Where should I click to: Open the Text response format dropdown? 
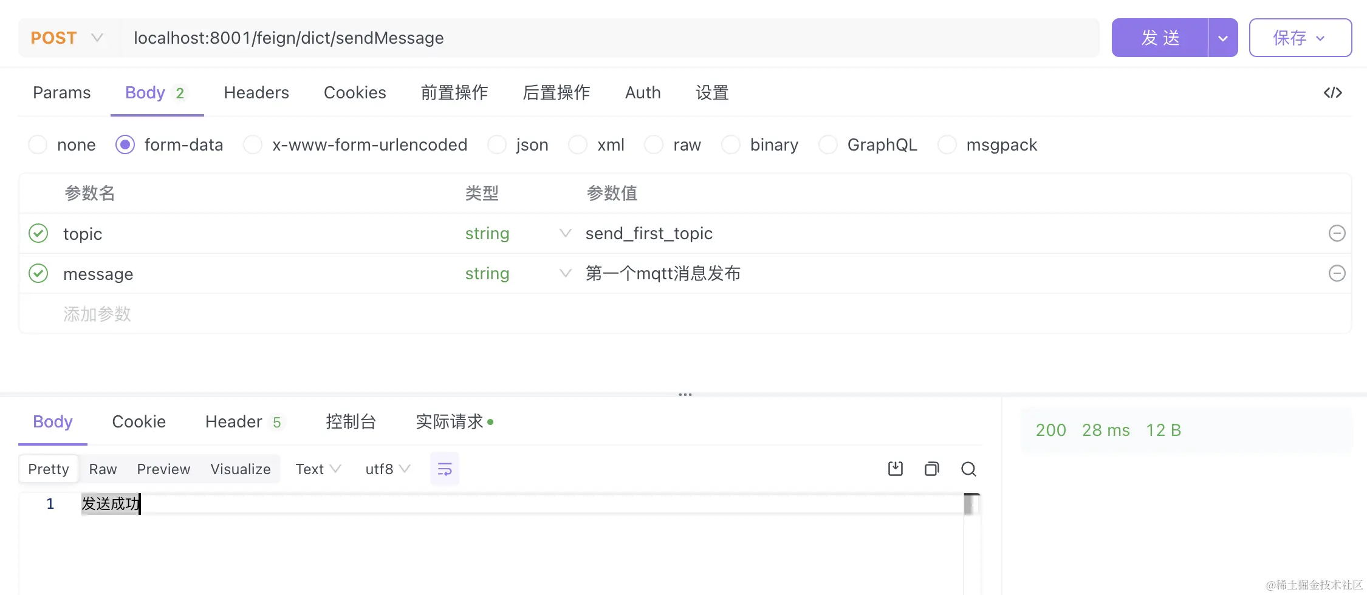click(318, 469)
